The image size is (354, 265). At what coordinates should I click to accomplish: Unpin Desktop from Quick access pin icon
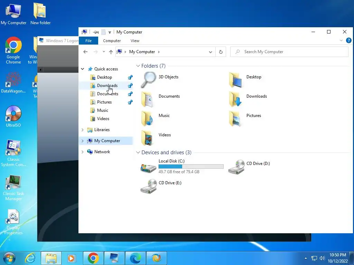coord(130,77)
